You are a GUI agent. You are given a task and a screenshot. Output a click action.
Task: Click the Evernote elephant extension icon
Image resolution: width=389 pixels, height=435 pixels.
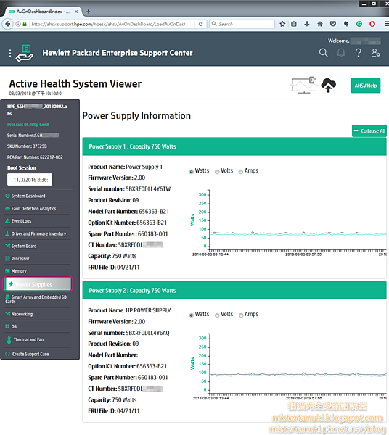click(346, 24)
